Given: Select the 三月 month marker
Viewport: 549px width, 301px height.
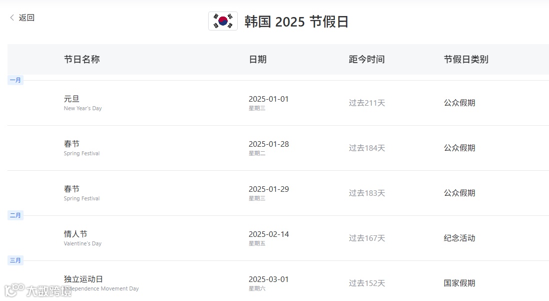Looking at the screenshot, I should [16, 260].
